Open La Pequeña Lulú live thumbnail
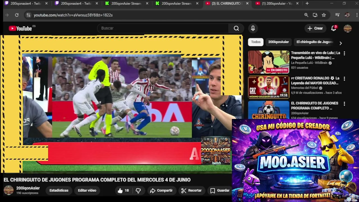359x202 pixels. (268, 62)
